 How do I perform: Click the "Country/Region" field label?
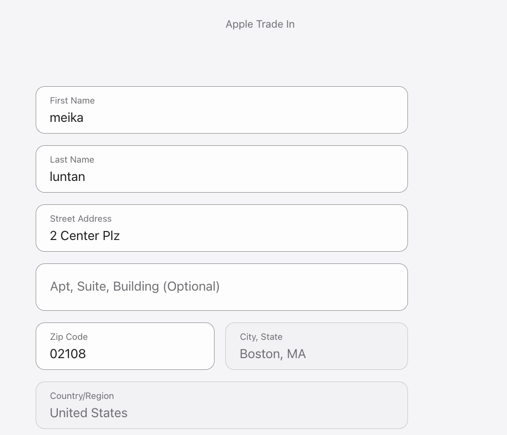(x=82, y=396)
